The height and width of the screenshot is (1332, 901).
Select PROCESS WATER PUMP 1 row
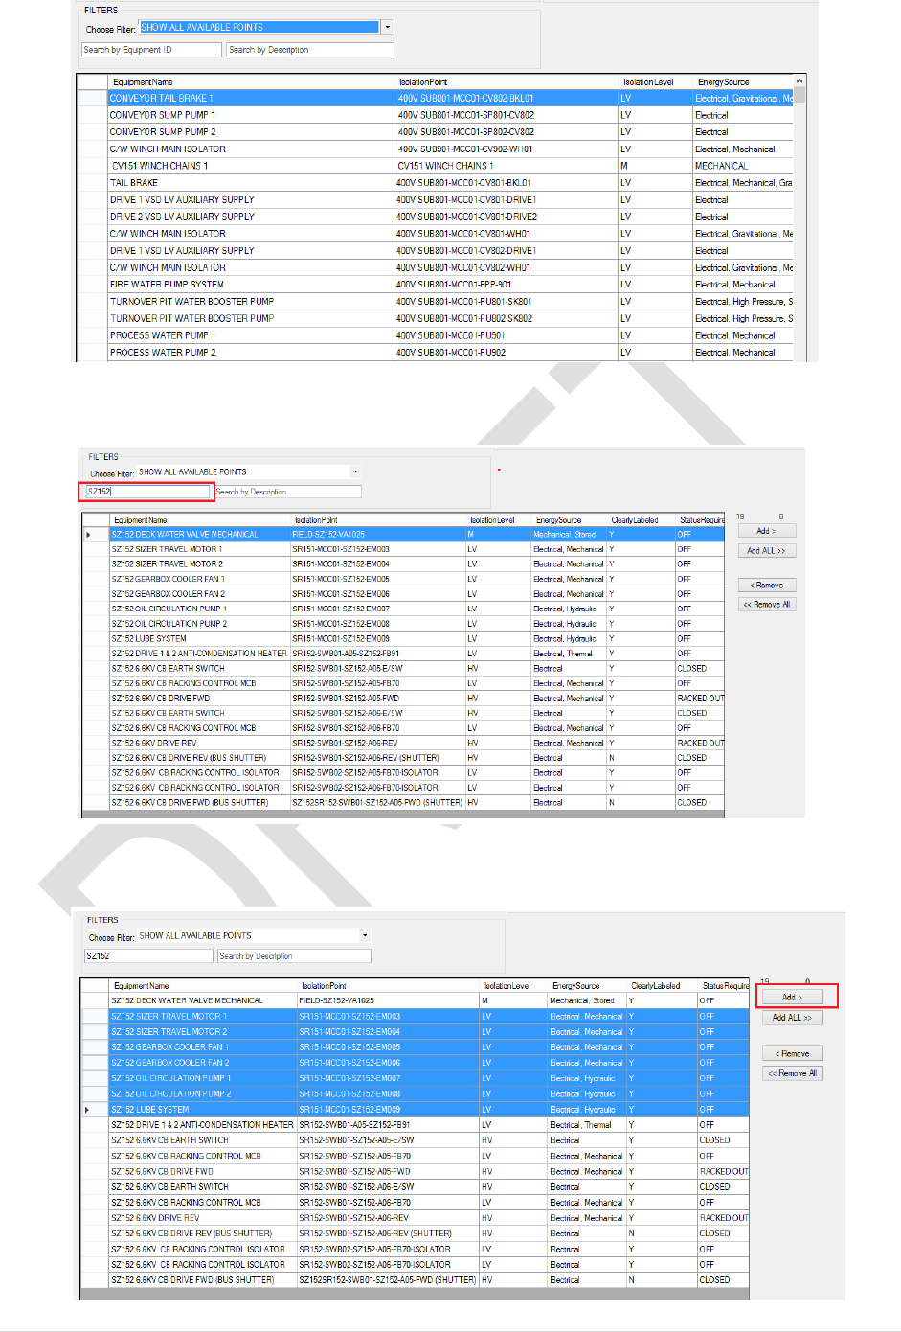point(436,335)
